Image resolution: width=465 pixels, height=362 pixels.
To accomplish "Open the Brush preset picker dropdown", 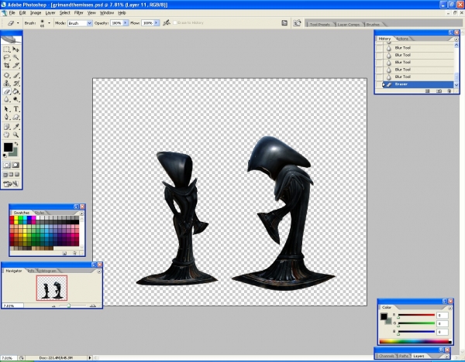I will (x=50, y=22).
